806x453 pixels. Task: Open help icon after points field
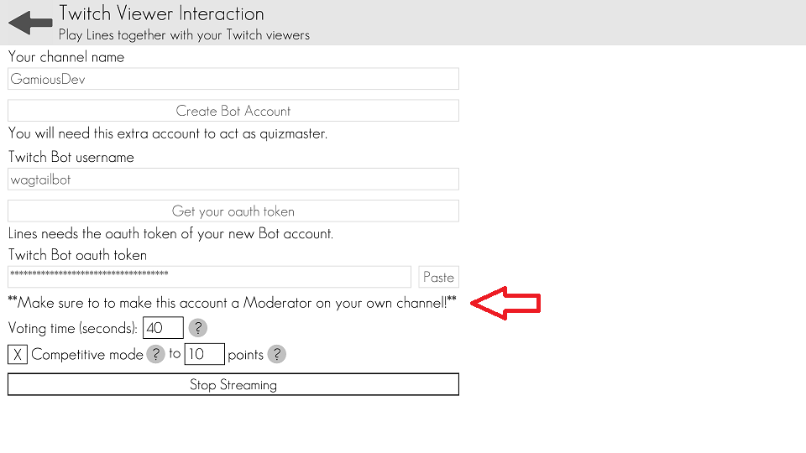[276, 354]
